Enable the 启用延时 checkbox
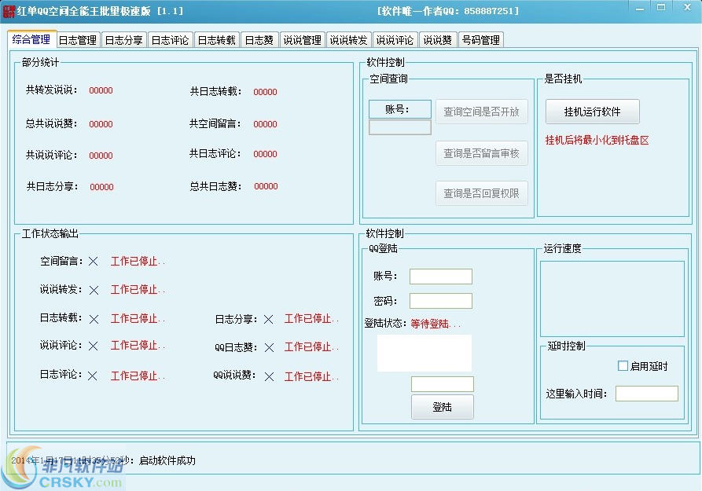Image resolution: width=702 pixels, height=491 pixels. point(623,365)
